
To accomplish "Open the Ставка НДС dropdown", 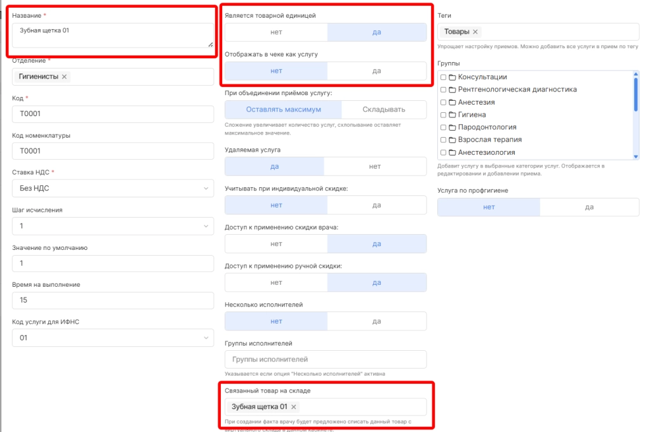I will point(113,188).
